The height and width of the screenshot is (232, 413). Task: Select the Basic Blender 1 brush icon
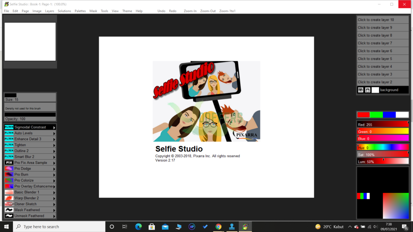pyautogui.click(x=9, y=192)
